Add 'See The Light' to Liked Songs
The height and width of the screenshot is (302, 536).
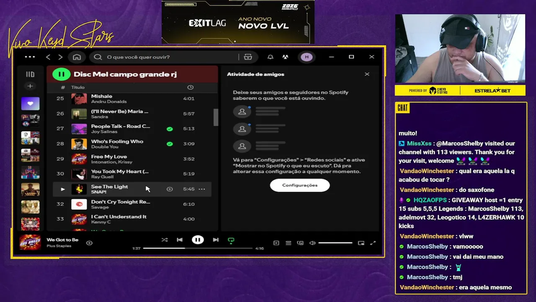tap(170, 189)
